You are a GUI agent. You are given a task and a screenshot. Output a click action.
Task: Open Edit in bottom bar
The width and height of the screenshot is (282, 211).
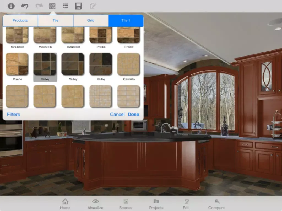[186, 204]
